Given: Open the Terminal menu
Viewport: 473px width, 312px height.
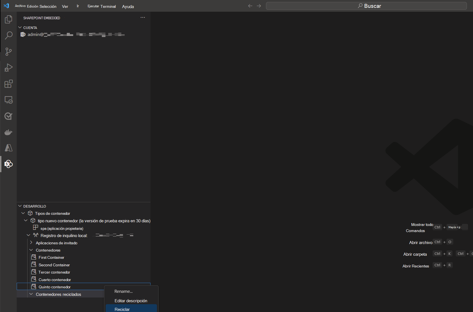Looking at the screenshot, I should 108,6.
